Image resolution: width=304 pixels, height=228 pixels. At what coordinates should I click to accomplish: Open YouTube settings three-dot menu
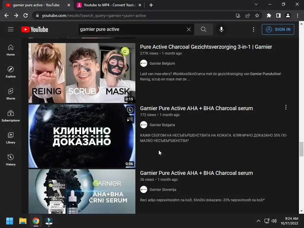pos(254,29)
